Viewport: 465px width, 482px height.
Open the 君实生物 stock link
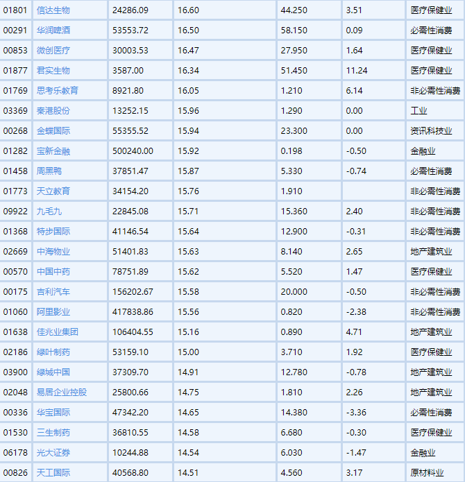(x=53, y=71)
